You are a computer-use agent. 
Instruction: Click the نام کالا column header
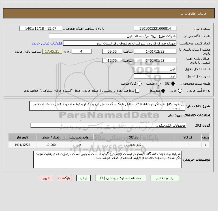pos(134,137)
